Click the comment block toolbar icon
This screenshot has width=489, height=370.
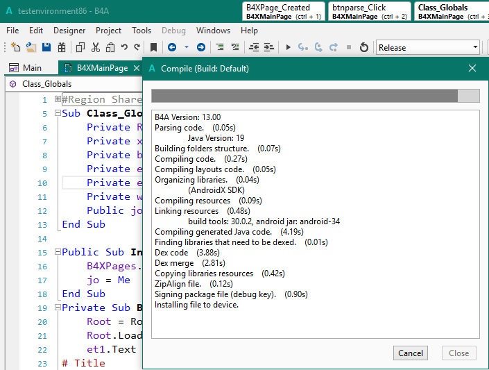220,47
